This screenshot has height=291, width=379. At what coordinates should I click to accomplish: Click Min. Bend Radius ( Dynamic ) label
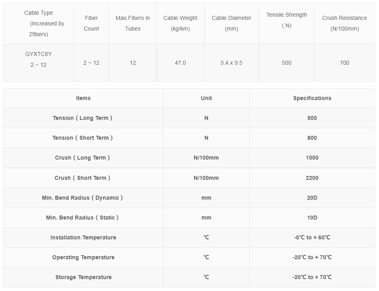coord(82,198)
